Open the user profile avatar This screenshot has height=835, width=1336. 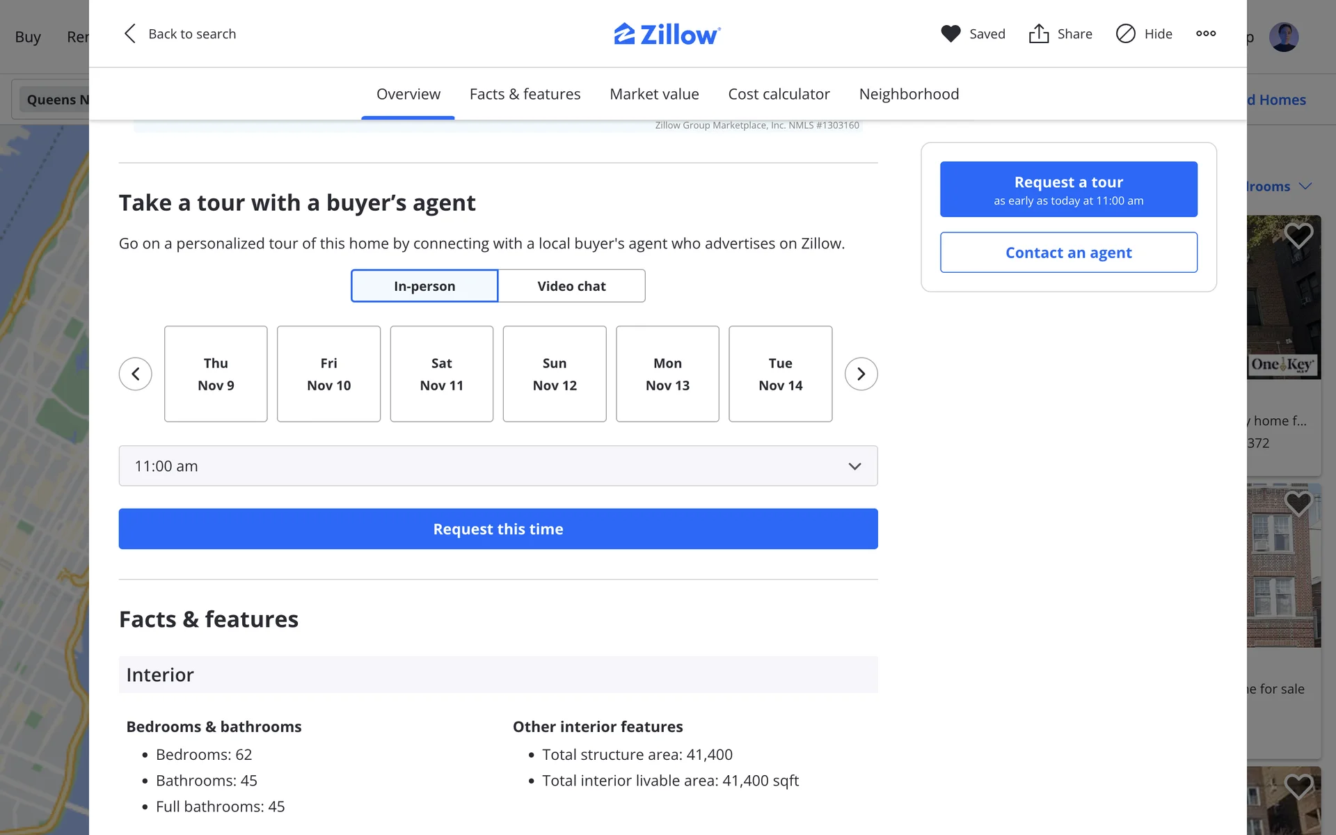coord(1283,37)
